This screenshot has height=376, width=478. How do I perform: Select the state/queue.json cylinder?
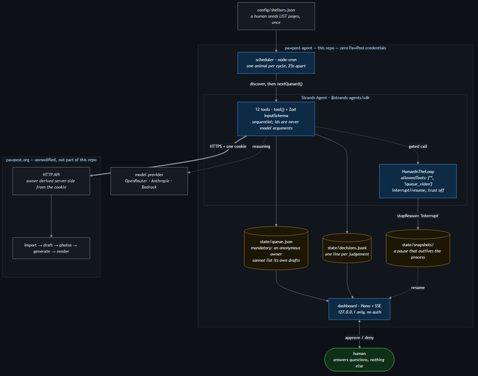[x=276, y=248]
